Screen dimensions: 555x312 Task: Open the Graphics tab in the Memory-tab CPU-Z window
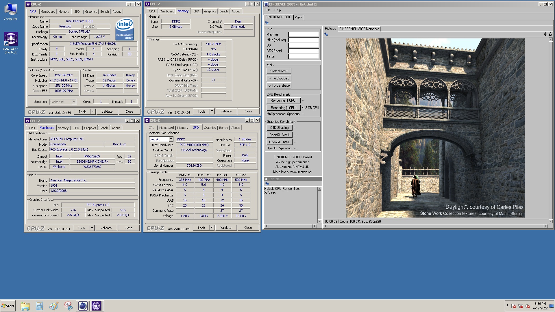coord(210,11)
